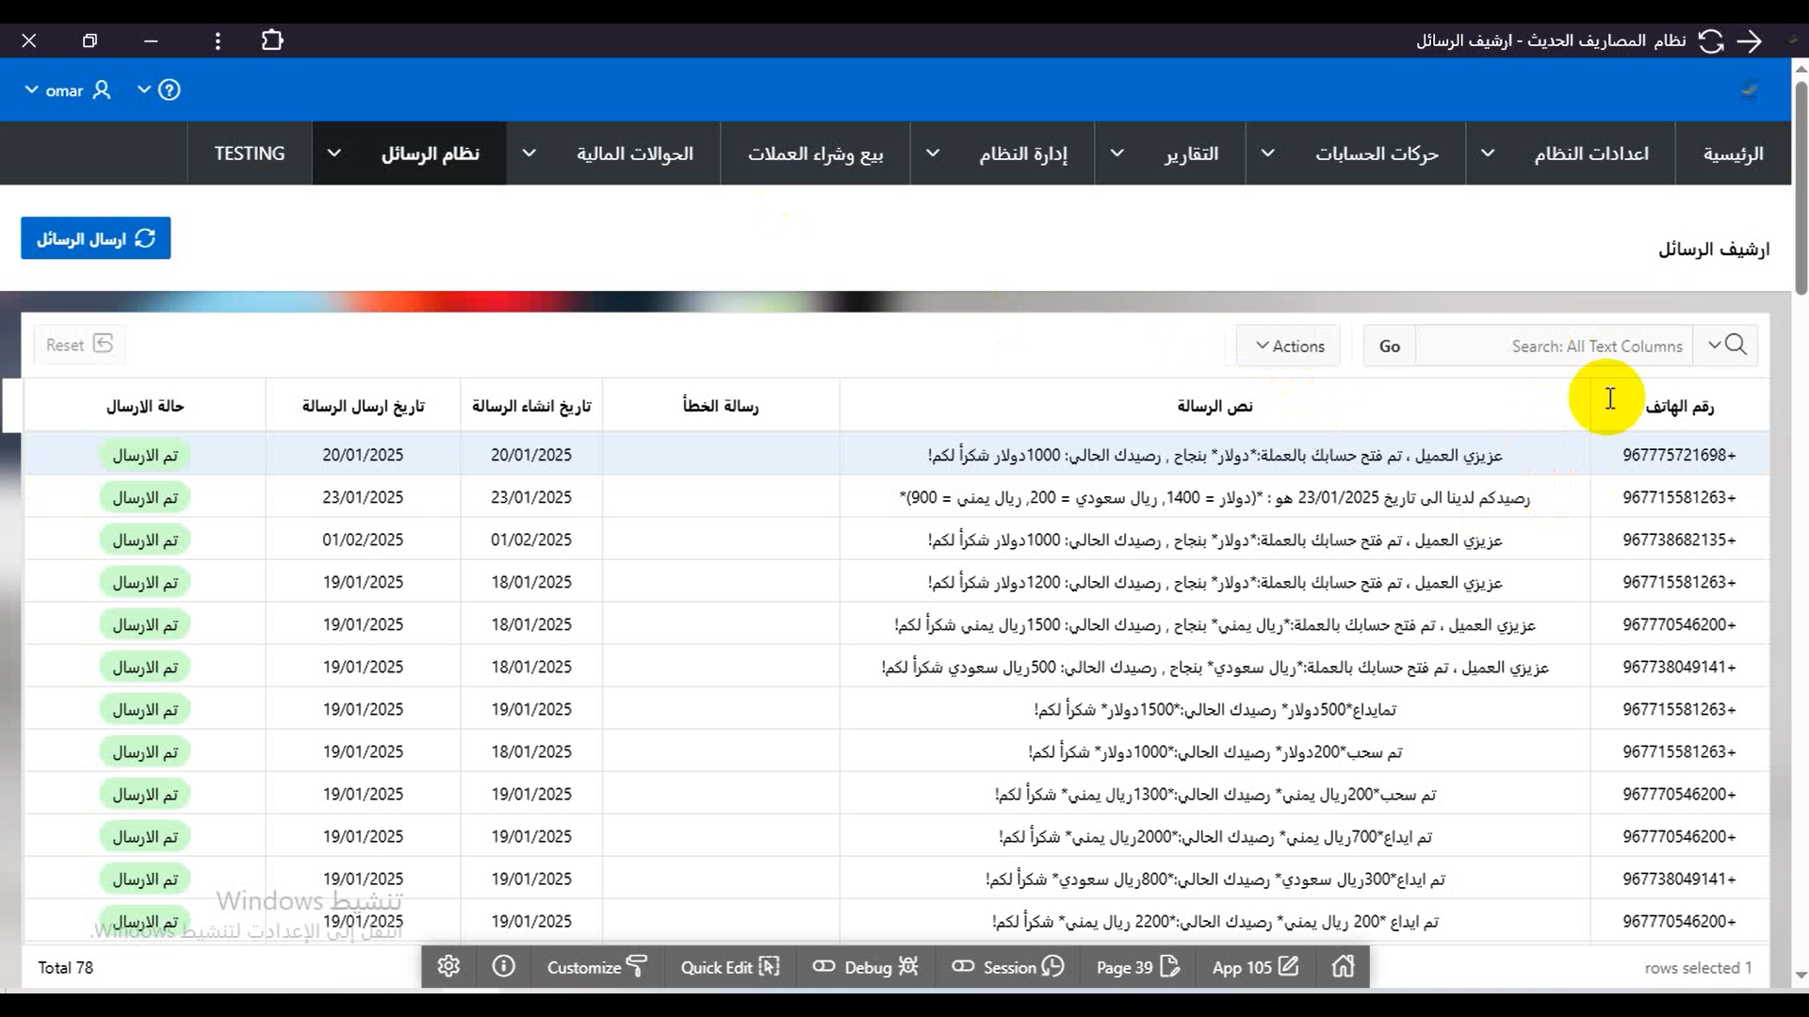Open developer toolbar Home icon
1809x1017 pixels.
click(x=1344, y=966)
